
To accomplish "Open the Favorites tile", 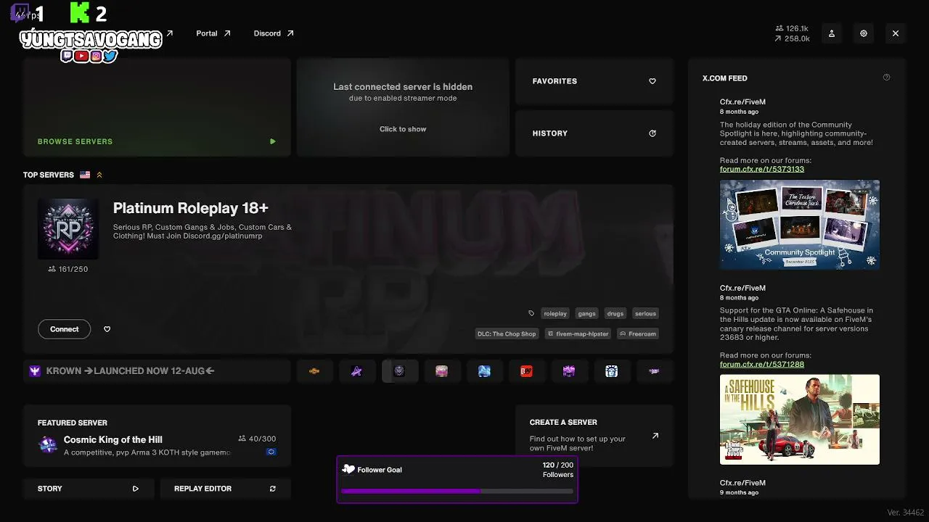I will click(594, 81).
